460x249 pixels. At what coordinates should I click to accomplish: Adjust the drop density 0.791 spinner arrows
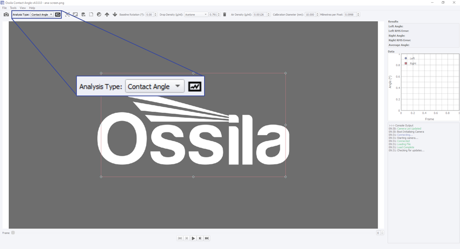(219, 14)
